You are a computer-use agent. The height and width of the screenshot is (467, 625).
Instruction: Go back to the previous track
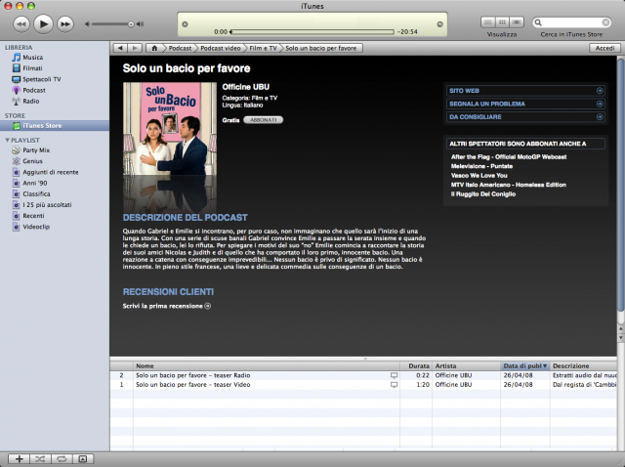pos(20,22)
